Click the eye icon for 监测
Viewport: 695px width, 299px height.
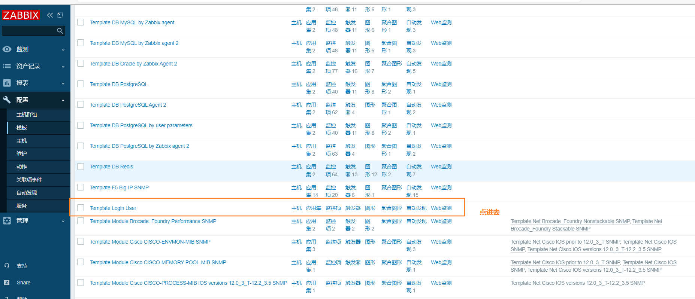coord(7,49)
